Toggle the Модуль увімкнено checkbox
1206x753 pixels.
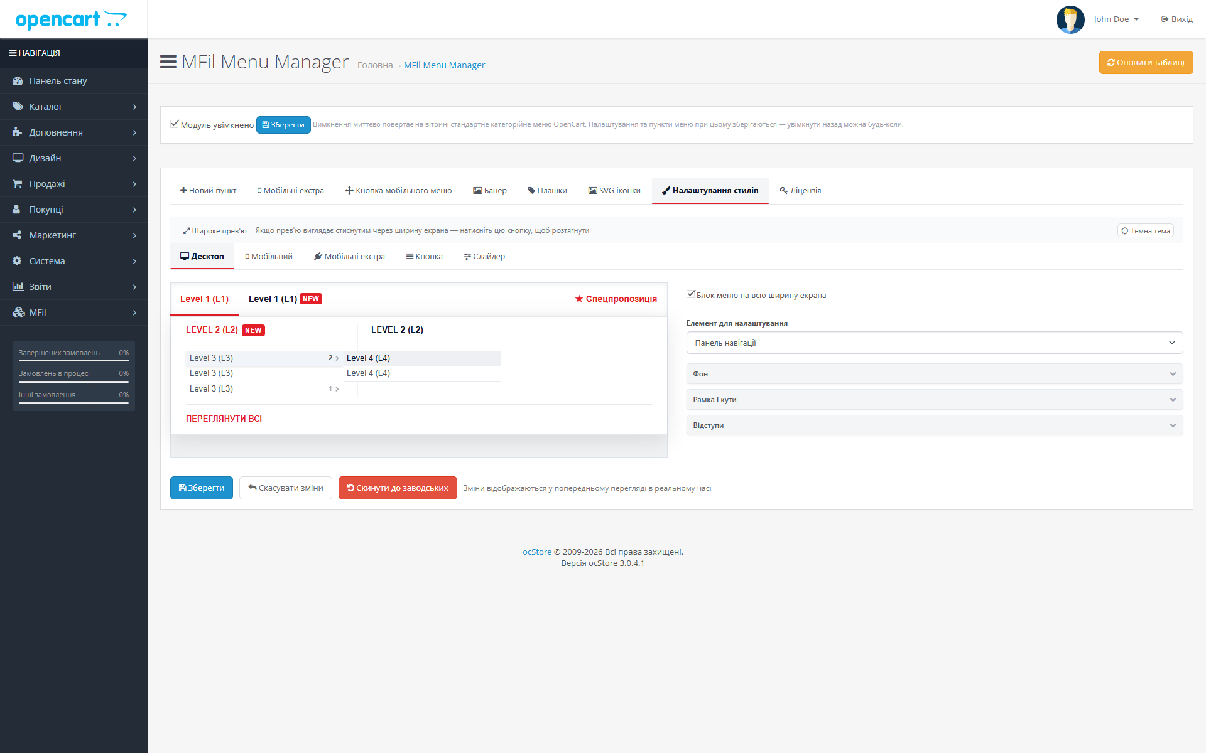tap(175, 124)
